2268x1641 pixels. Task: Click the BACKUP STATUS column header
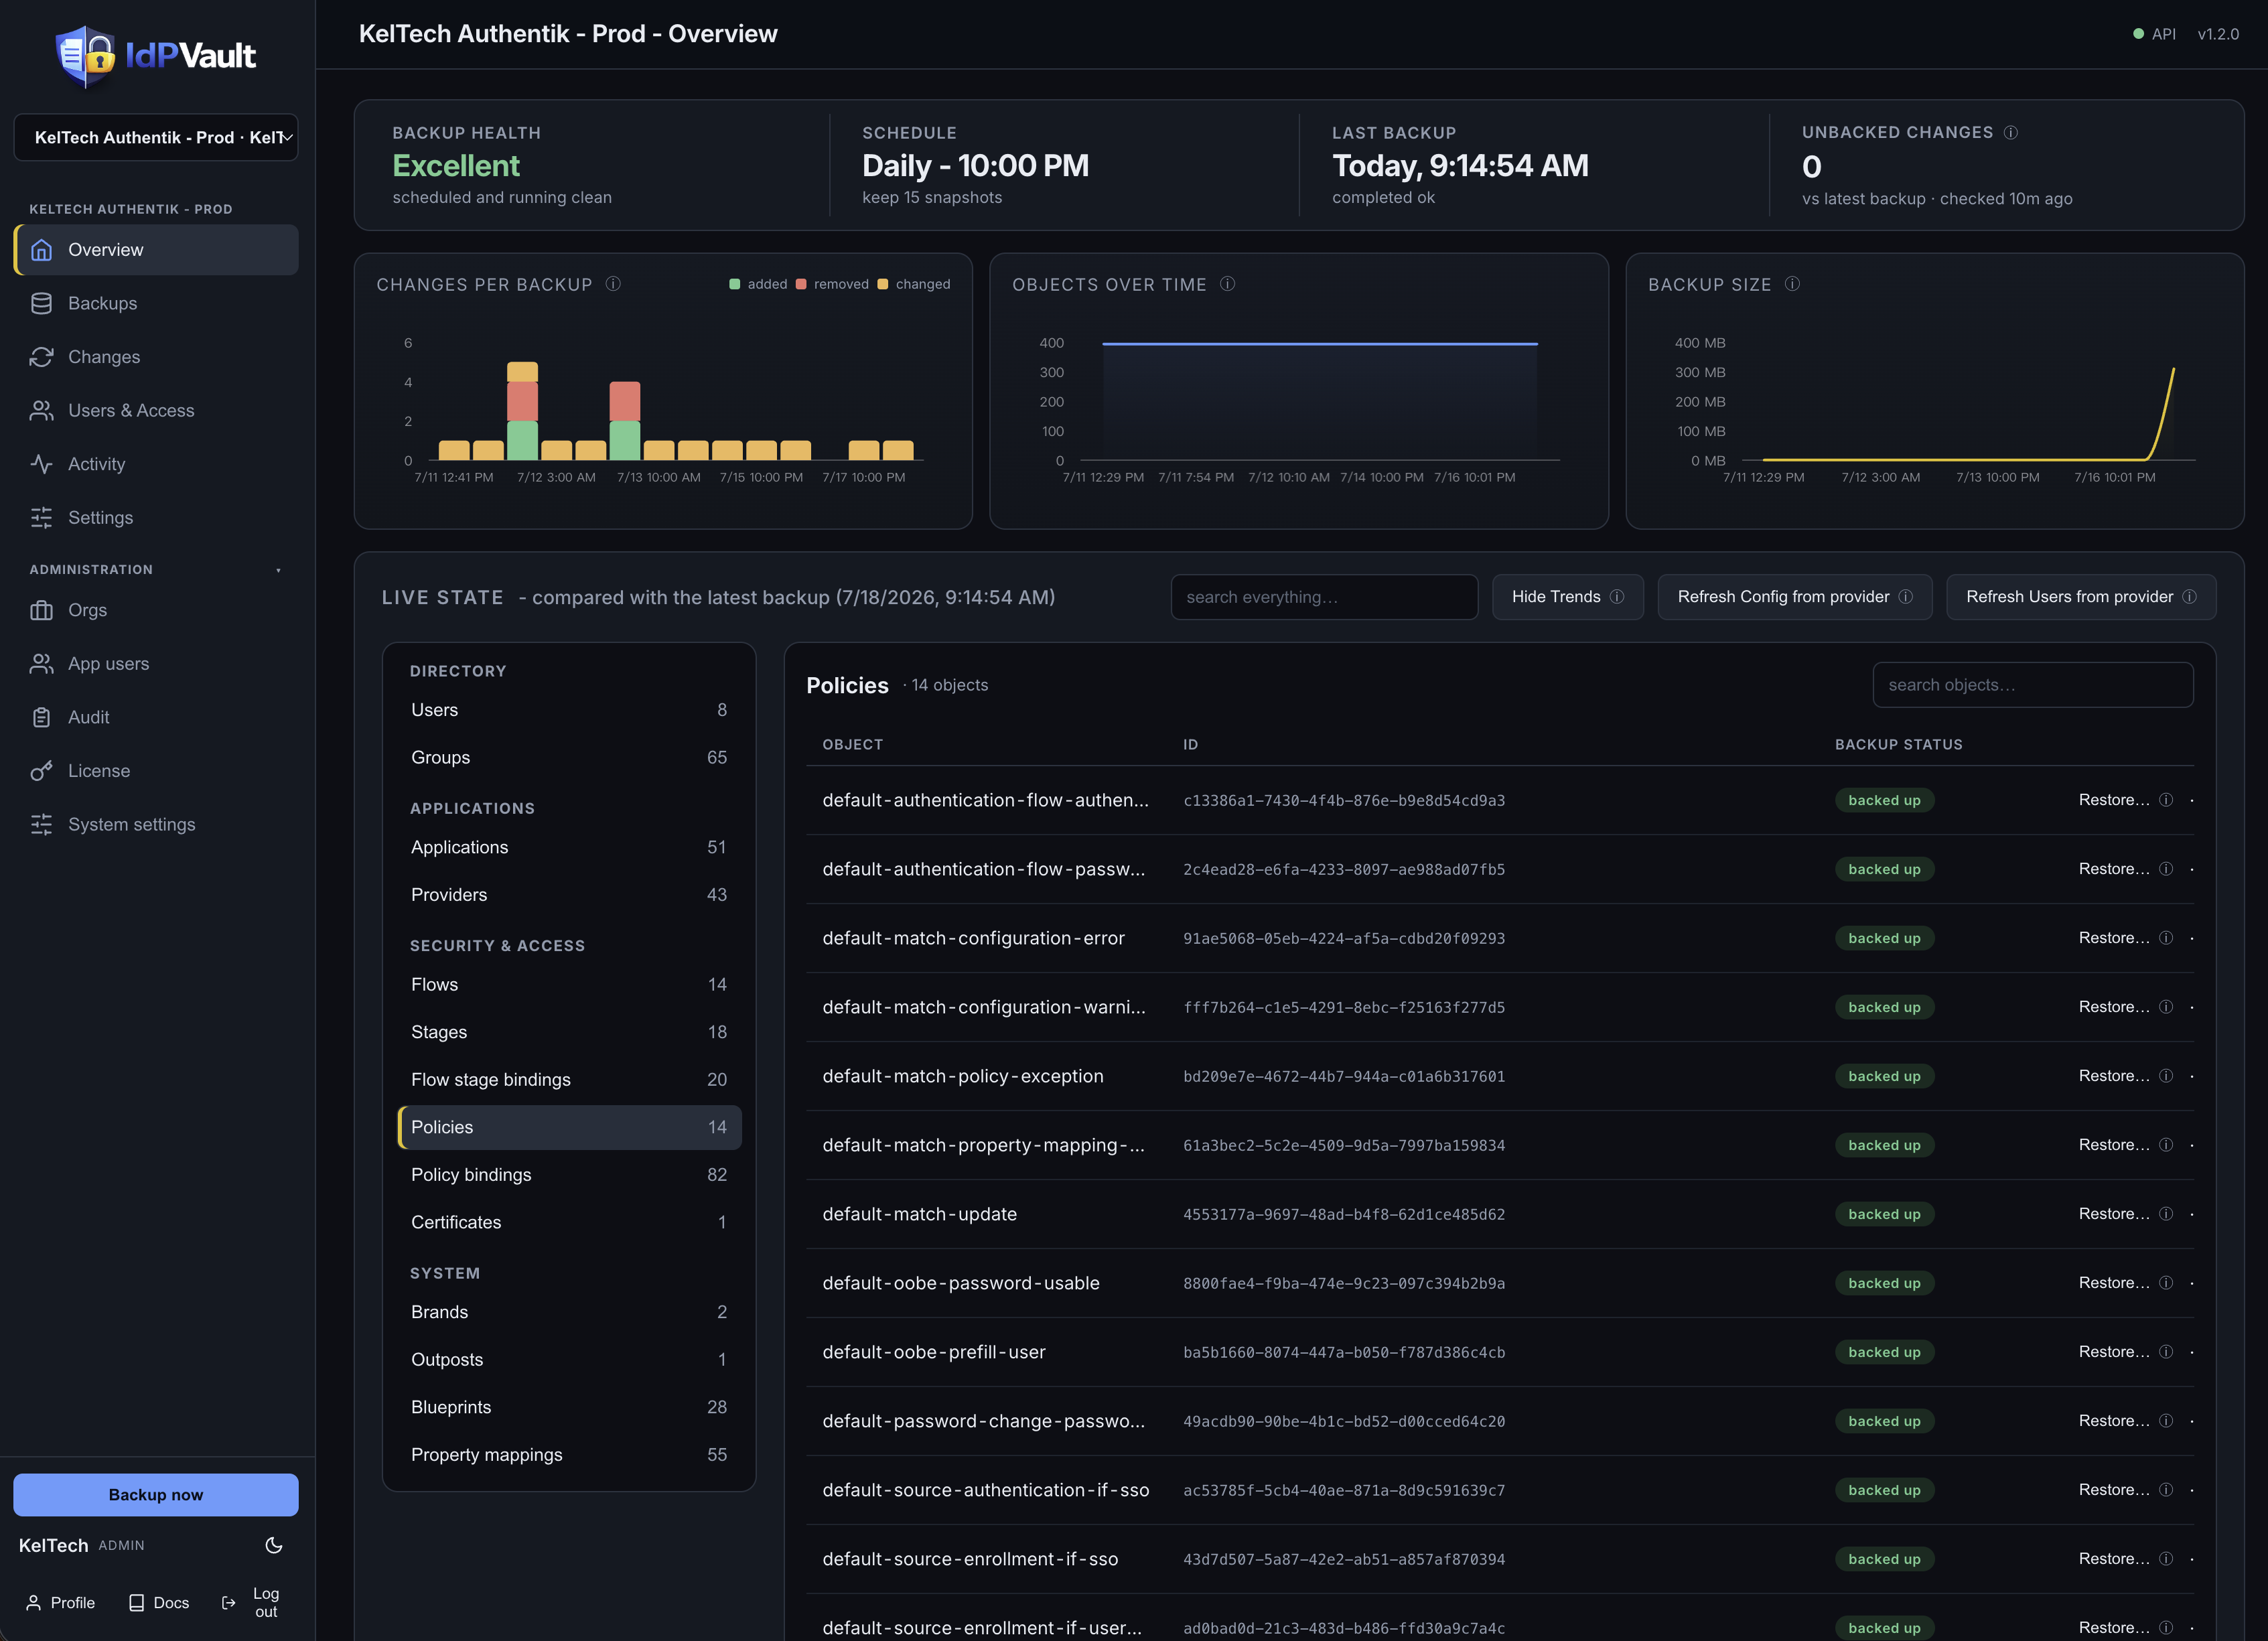click(x=1898, y=744)
